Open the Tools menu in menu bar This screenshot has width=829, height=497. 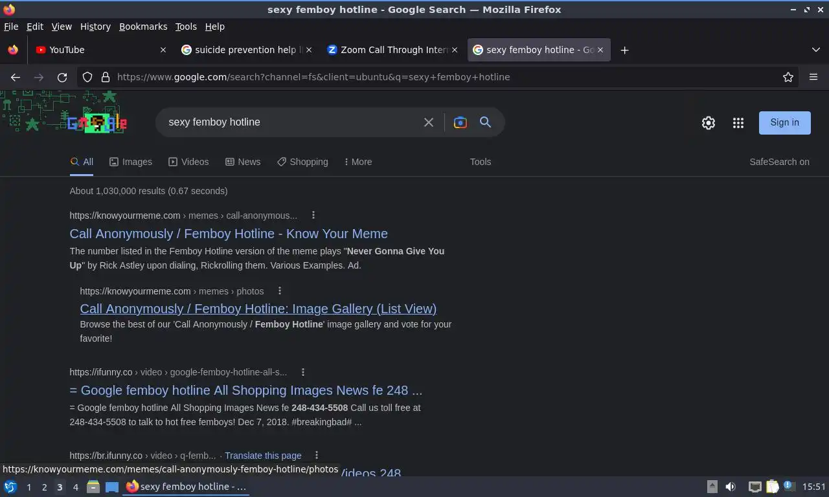[186, 27]
